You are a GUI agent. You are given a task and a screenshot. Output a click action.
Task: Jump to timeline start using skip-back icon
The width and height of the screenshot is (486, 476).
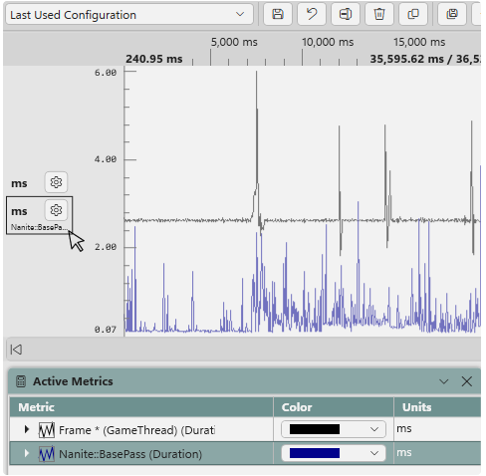(x=16, y=350)
